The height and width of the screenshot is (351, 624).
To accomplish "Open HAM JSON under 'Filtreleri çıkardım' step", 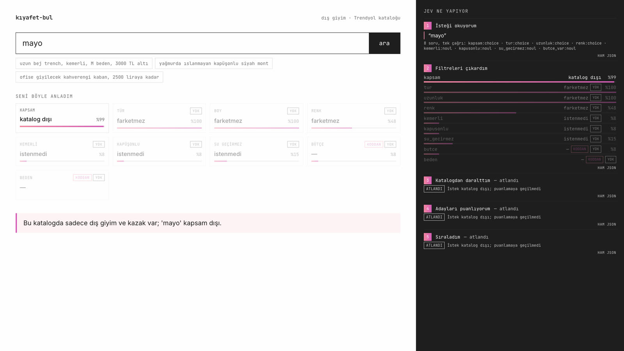I will tap(606, 168).
